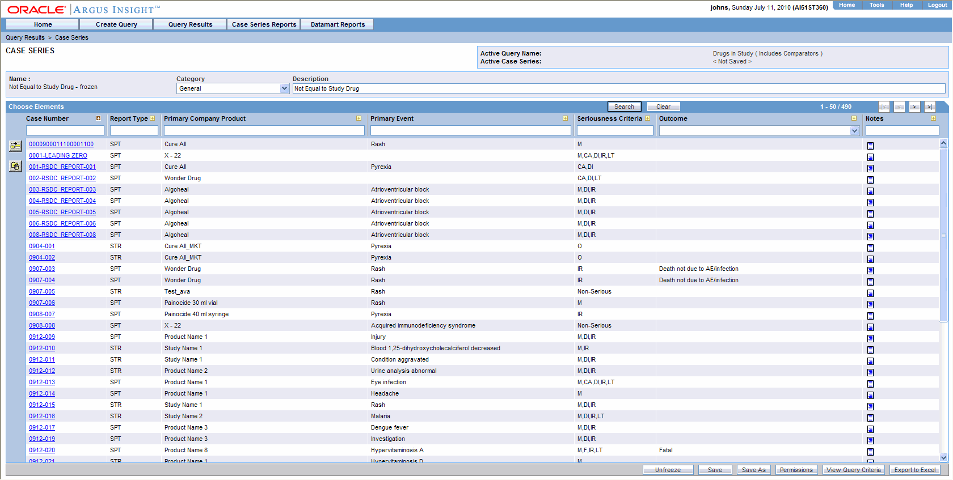Click the Notes filter field

(x=902, y=130)
